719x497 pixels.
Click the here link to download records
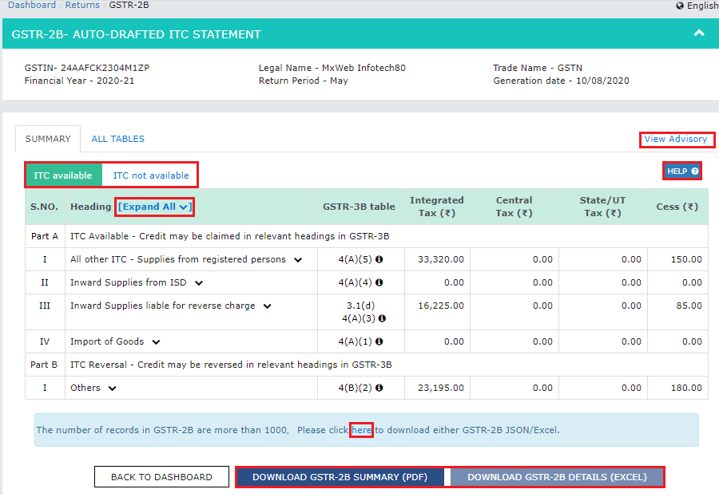(x=361, y=429)
